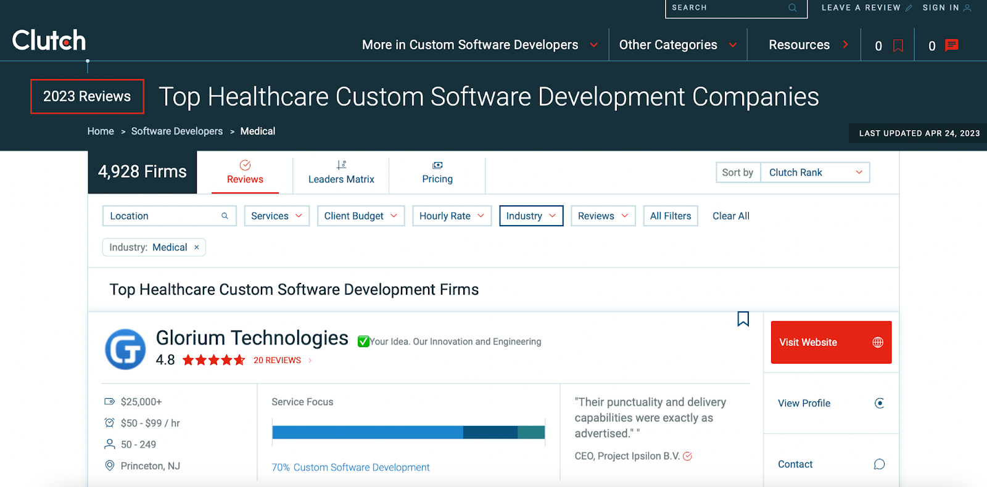Expand the Sort by Clutch Rank dropdown
987x487 pixels.
click(x=814, y=173)
